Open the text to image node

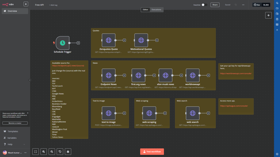coord(109,113)
